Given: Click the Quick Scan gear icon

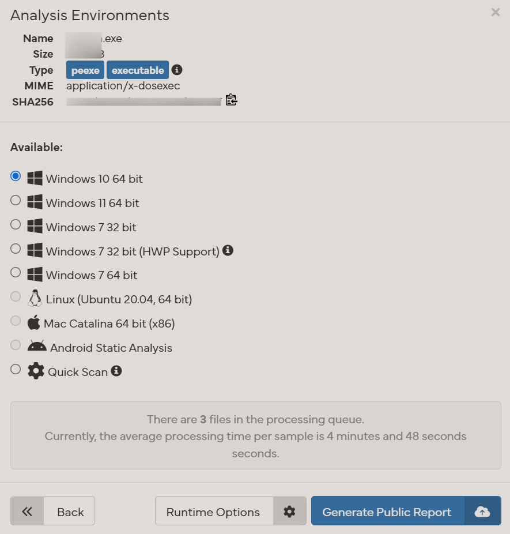Looking at the screenshot, I should click(36, 371).
